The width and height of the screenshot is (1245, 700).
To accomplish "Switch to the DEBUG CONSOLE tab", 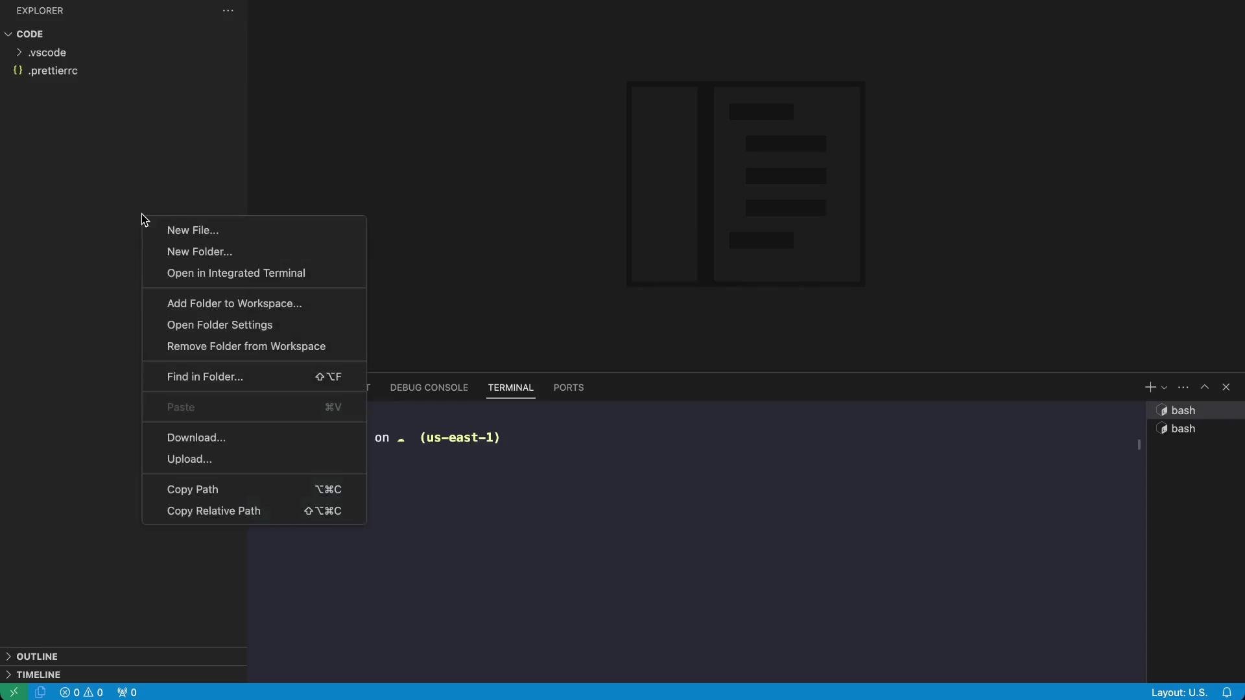I will pyautogui.click(x=429, y=388).
